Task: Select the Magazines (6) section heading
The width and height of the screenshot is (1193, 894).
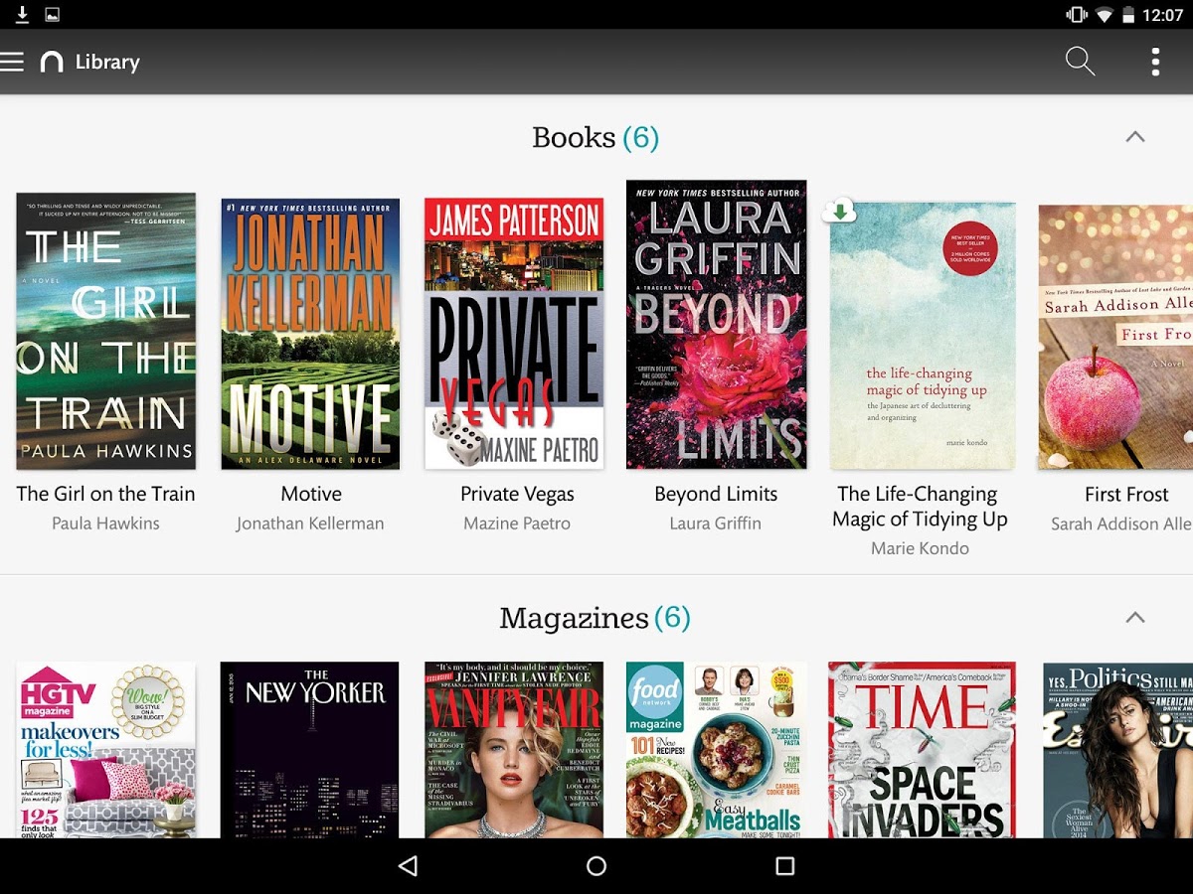Action: point(595,618)
